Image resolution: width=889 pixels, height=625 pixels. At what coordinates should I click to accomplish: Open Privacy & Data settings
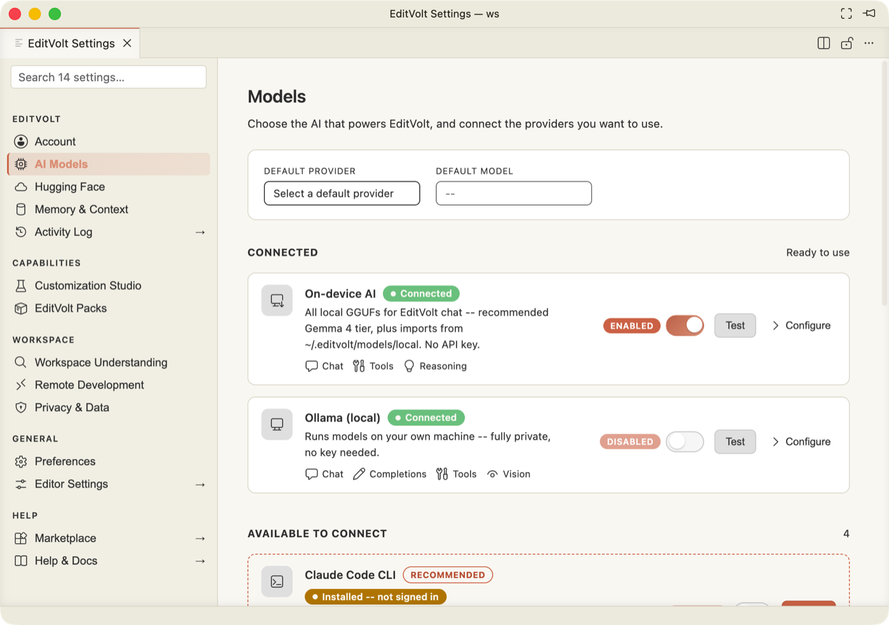(x=109, y=407)
